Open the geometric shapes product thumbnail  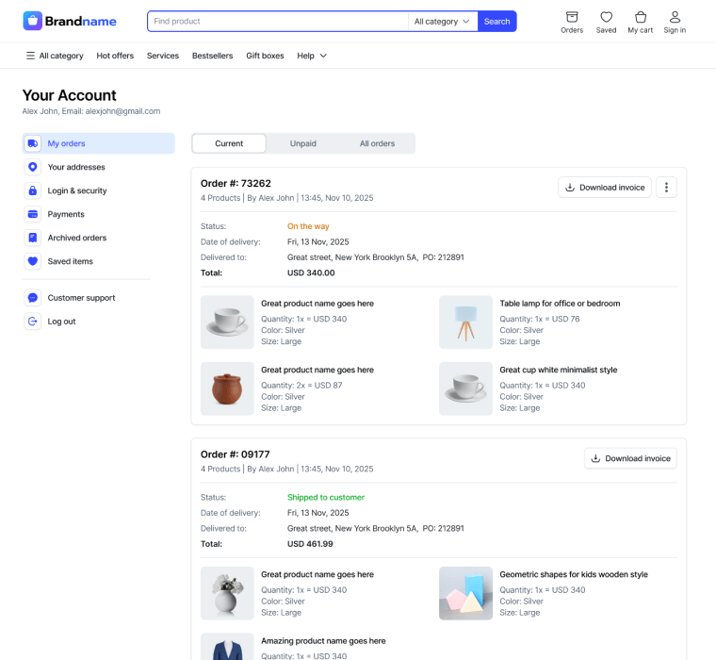click(465, 593)
